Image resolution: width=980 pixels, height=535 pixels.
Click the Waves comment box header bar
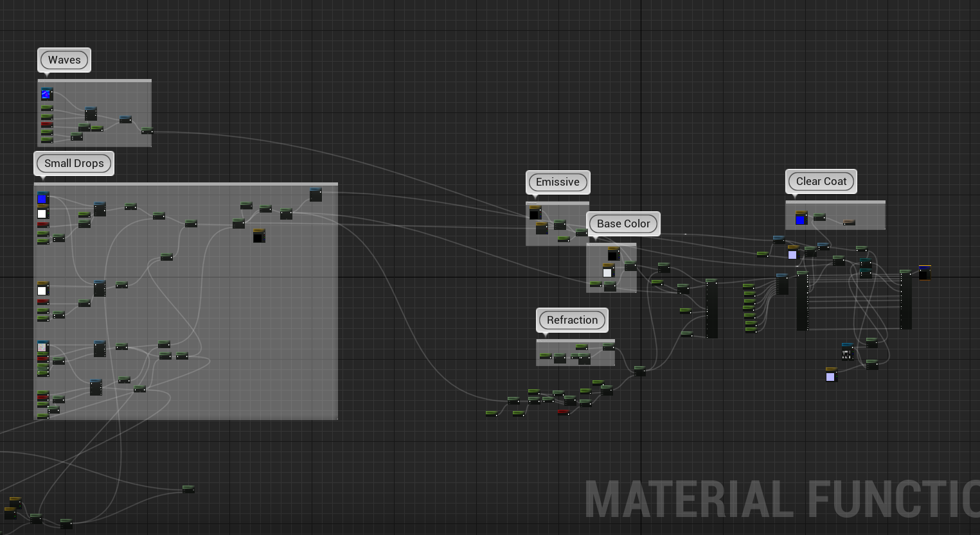pyautogui.click(x=94, y=81)
